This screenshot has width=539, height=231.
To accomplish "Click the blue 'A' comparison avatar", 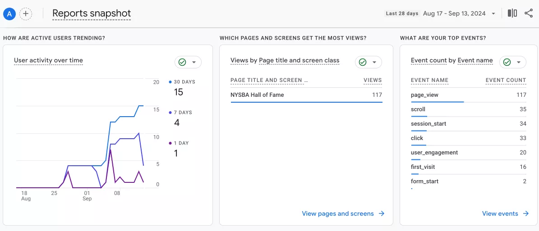I will (9, 14).
